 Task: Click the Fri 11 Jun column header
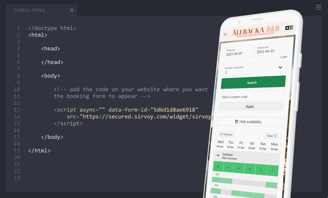coord(241,145)
